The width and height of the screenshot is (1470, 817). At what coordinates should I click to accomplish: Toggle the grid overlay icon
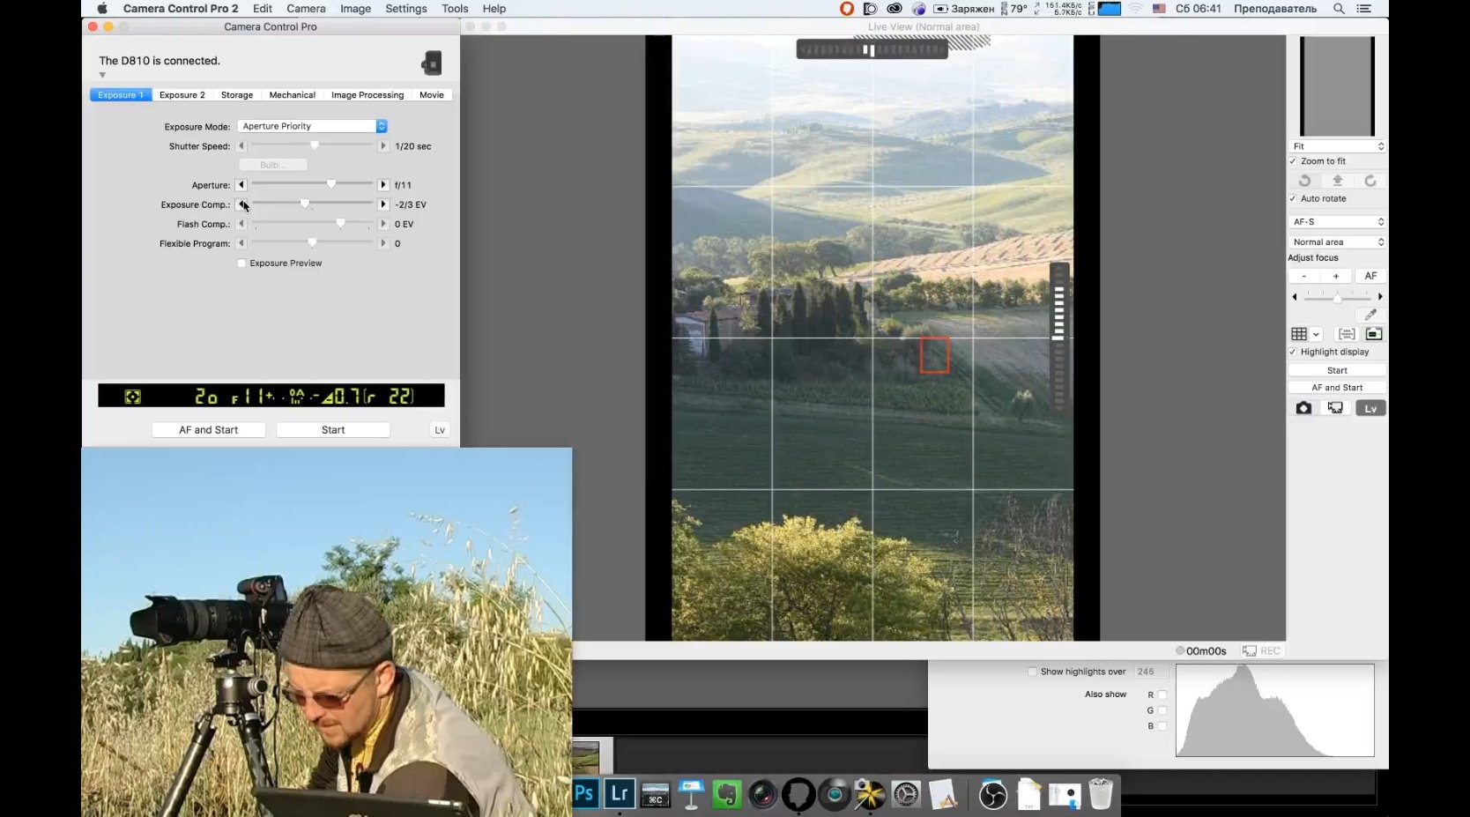[1299, 334]
